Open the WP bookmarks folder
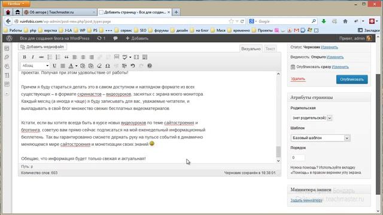The image size is (383, 215). click(80, 30)
